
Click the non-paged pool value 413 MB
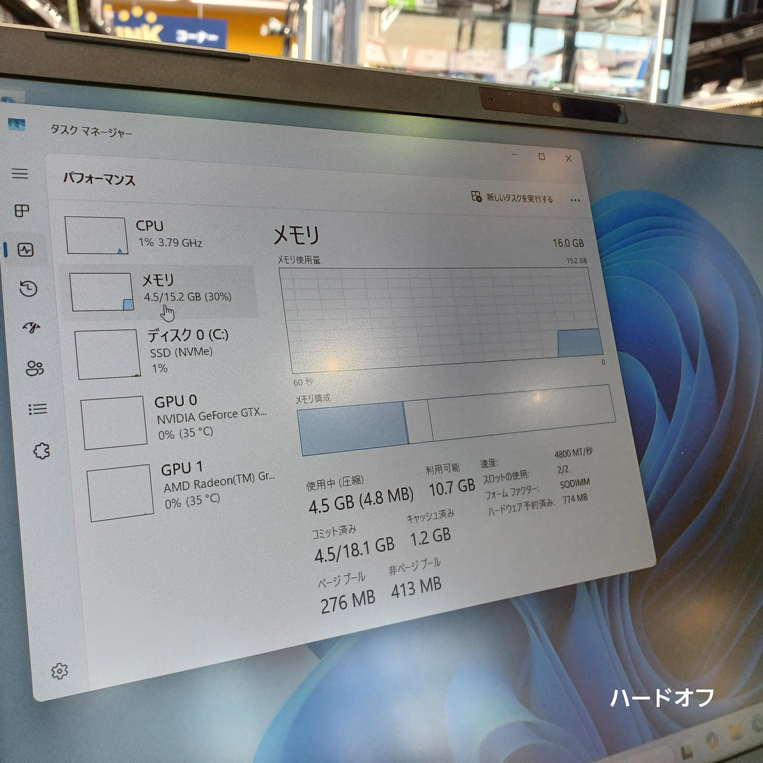point(416,588)
